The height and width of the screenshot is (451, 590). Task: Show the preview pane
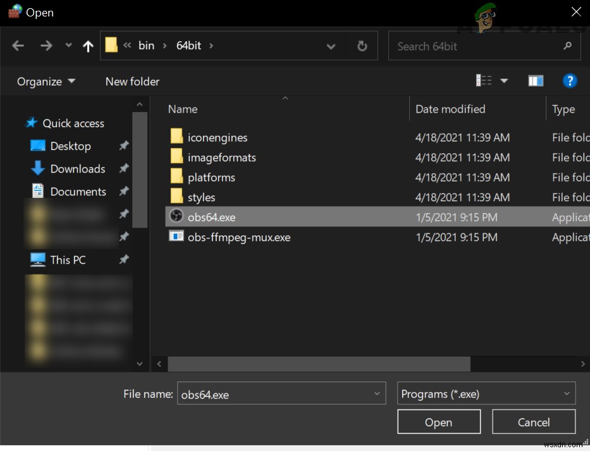click(536, 80)
